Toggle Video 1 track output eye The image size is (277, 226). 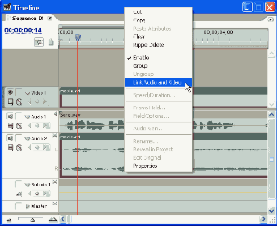[10, 92]
